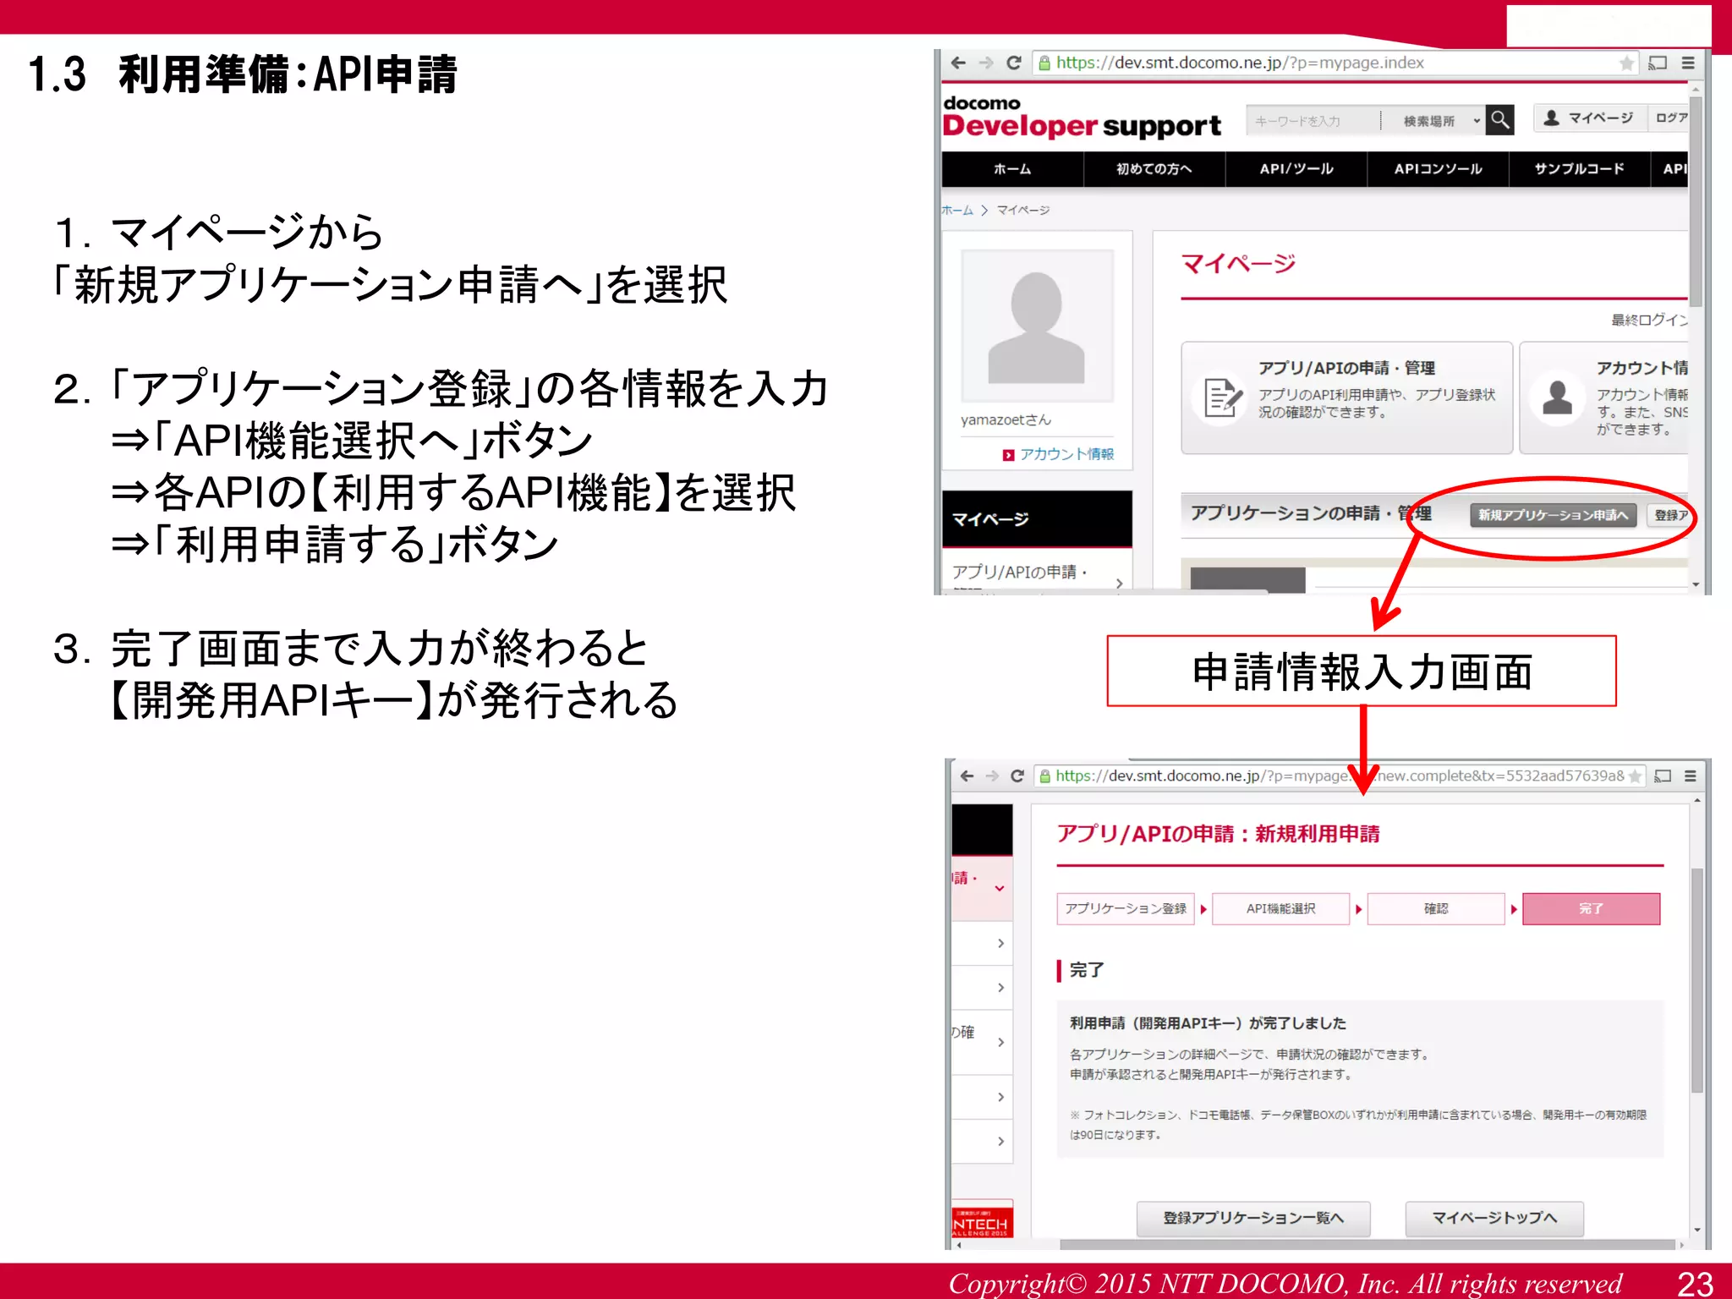The width and height of the screenshot is (1732, 1299).
Task: Click the cast screen icon in the top browser toolbar
Action: point(1658,63)
